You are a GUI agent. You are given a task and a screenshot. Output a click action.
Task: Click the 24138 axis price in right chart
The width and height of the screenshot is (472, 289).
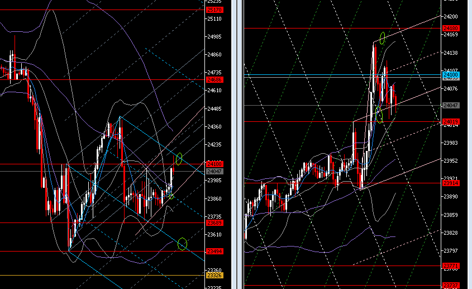pyautogui.click(x=451, y=53)
